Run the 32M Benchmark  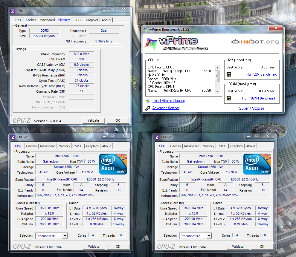pyautogui.click(x=261, y=74)
